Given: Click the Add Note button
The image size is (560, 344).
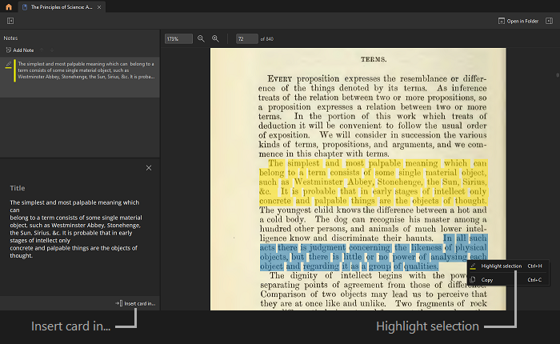Looking at the screenshot, I should tap(20, 50).
